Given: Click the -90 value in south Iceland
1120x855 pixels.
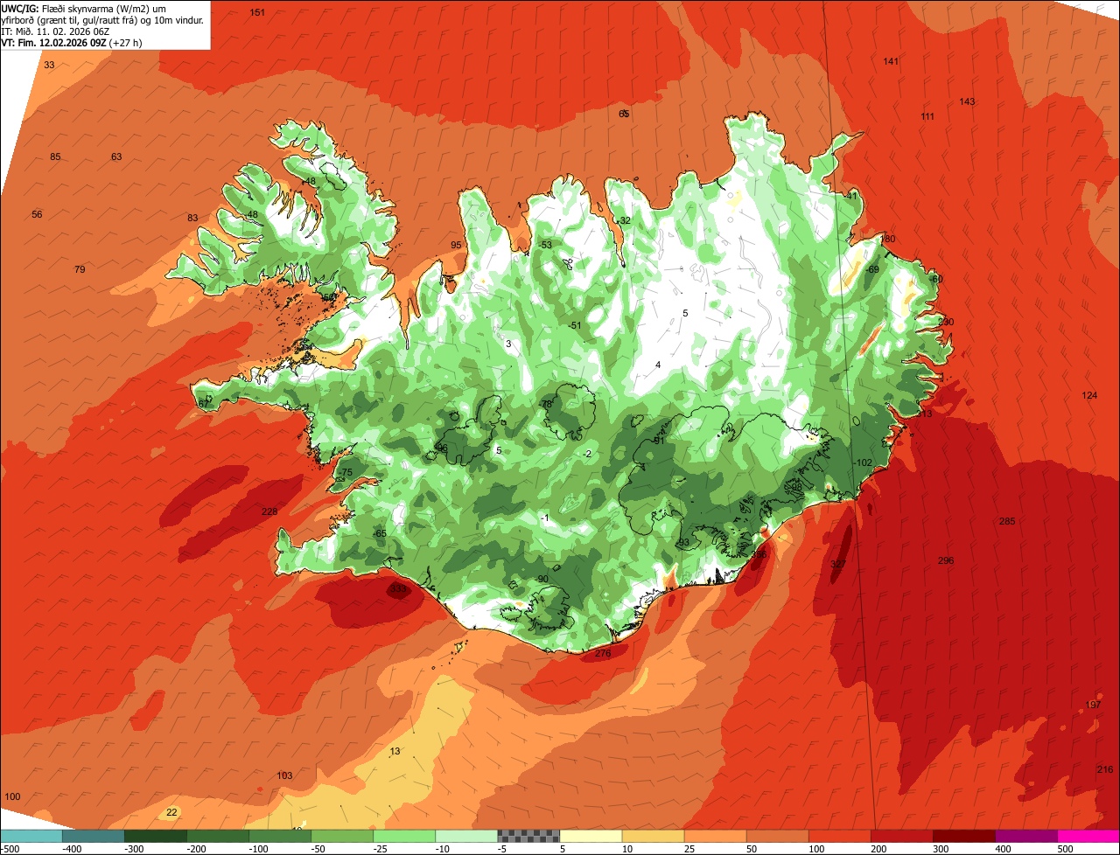Looking at the screenshot, I should point(541,579).
